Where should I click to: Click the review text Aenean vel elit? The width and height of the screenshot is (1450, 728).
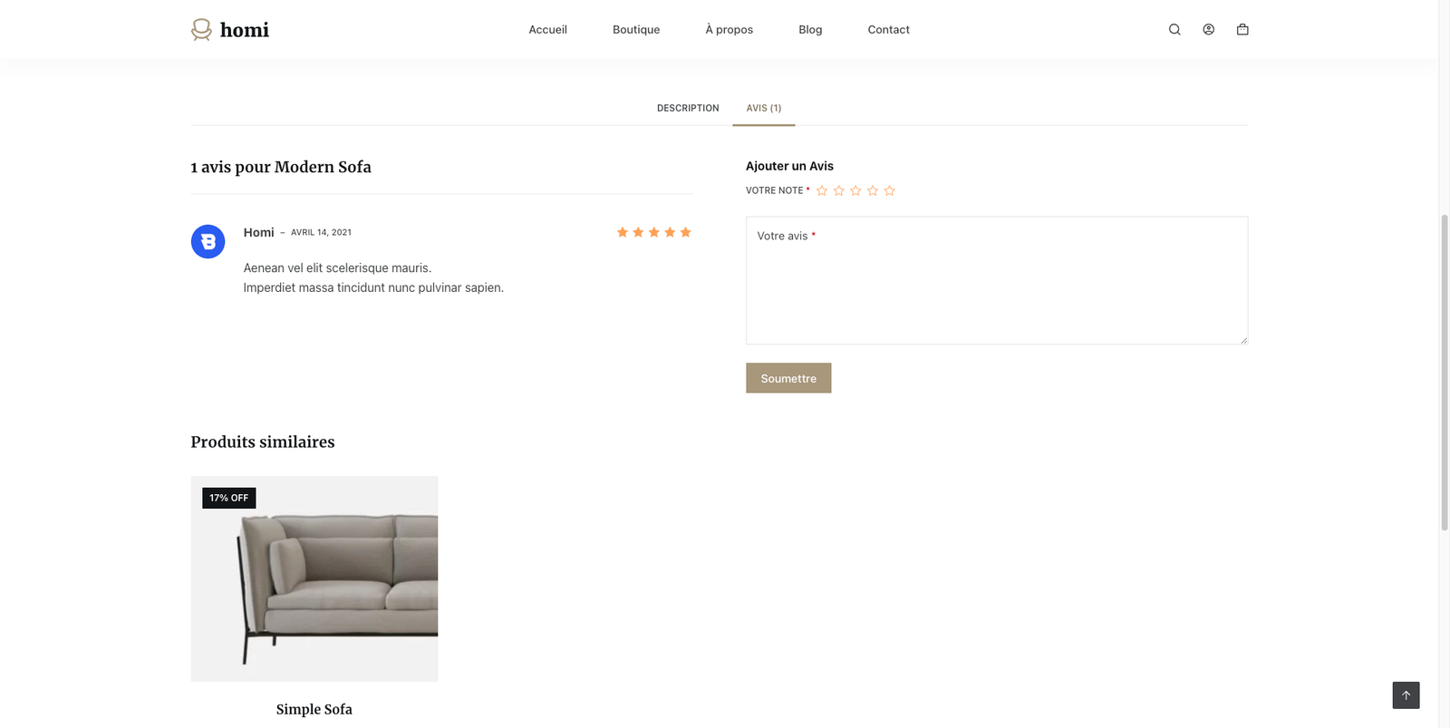point(337,267)
